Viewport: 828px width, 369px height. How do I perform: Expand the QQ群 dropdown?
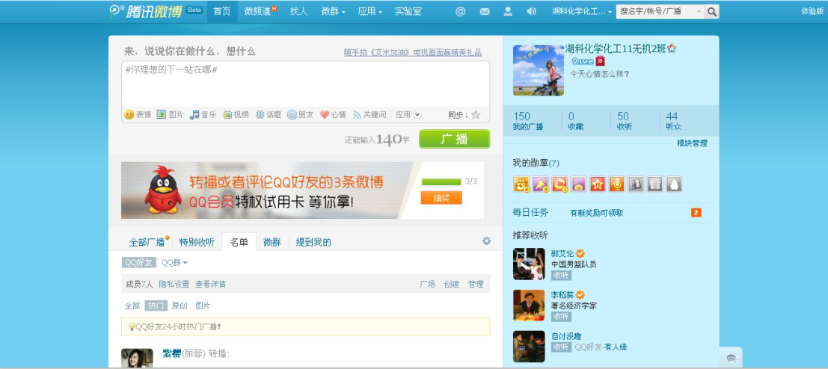[174, 262]
